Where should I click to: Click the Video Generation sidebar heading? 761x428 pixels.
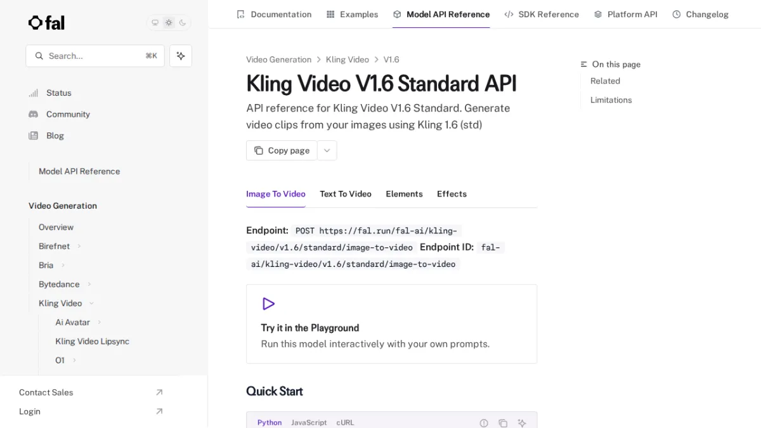point(63,206)
